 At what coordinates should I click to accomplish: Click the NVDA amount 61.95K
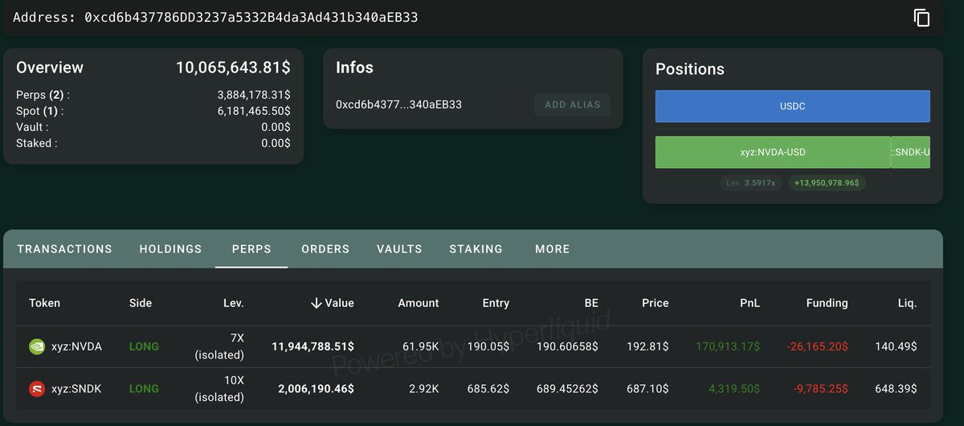[x=419, y=347]
